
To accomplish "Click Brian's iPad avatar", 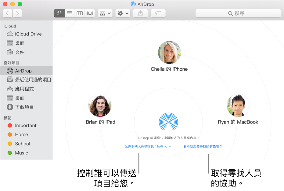I will coord(100,105).
